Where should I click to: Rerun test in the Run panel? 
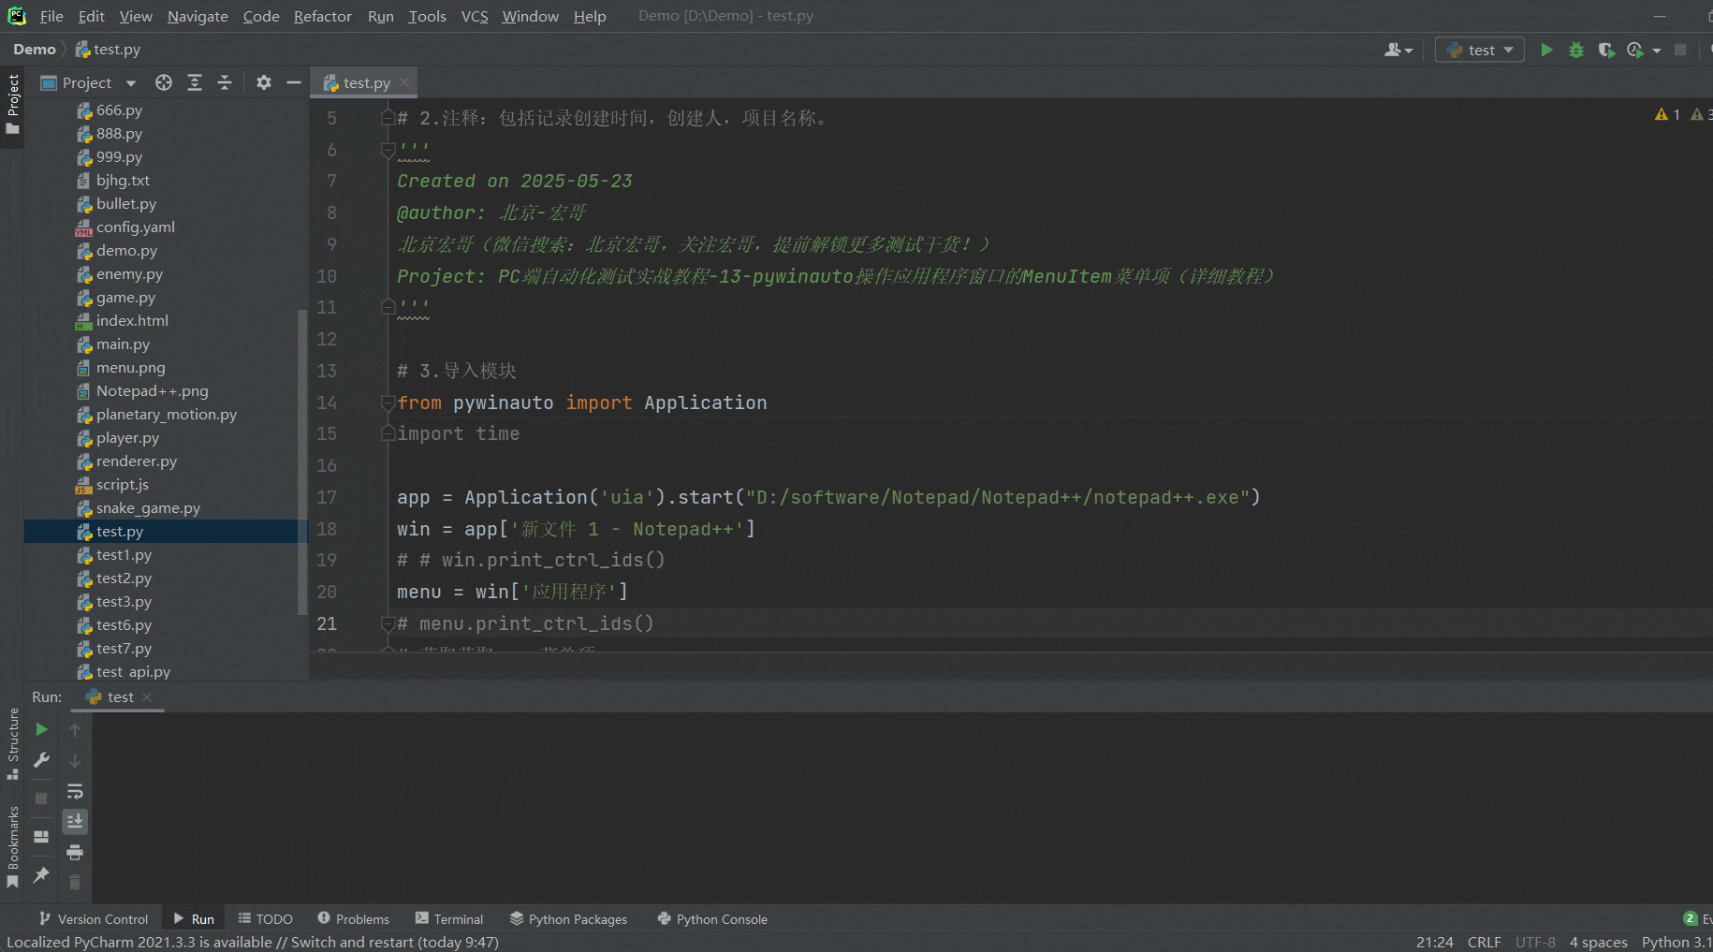(41, 729)
